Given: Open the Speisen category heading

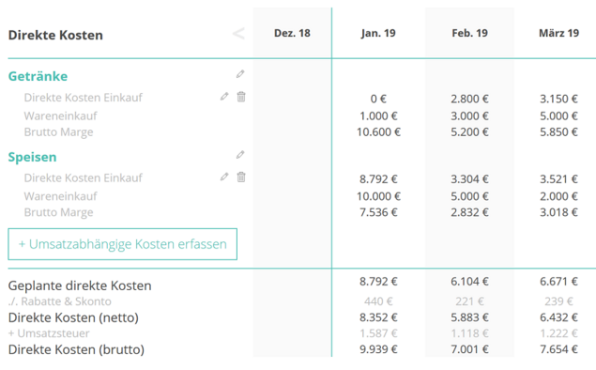Looking at the screenshot, I should tap(32, 157).
